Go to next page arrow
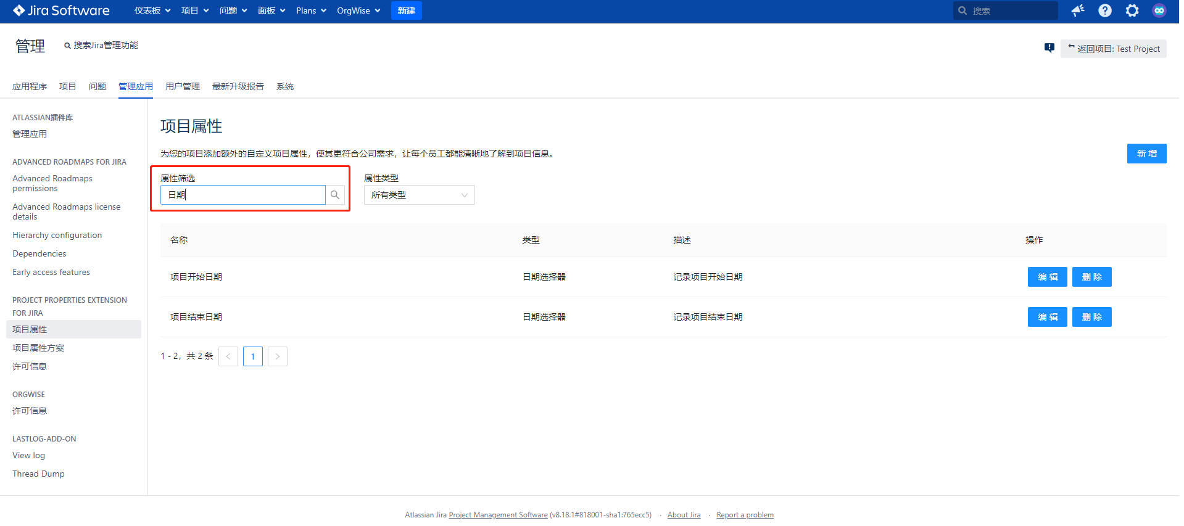1184x526 pixels. pos(278,356)
